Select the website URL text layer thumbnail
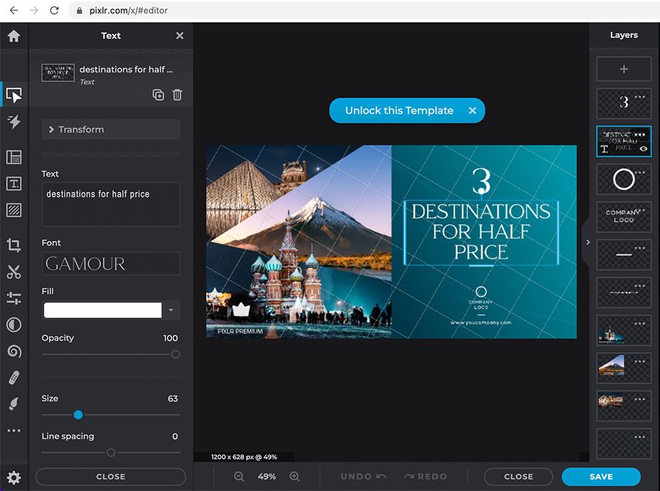 (x=624, y=293)
